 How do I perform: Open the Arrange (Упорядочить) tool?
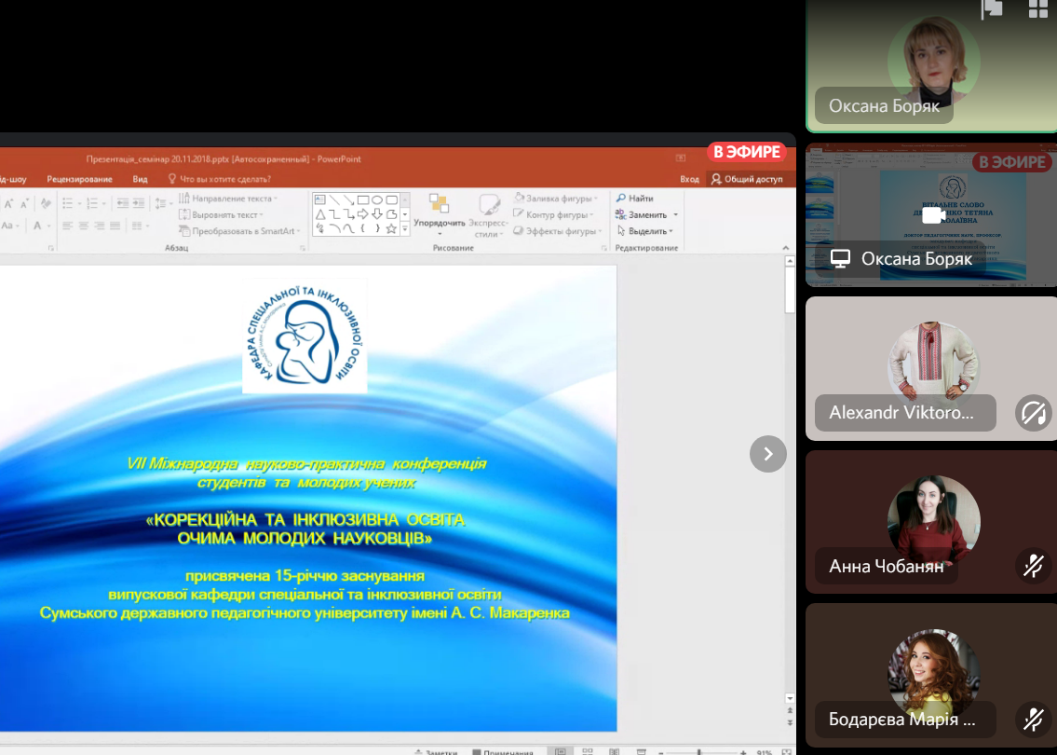pyautogui.click(x=439, y=212)
